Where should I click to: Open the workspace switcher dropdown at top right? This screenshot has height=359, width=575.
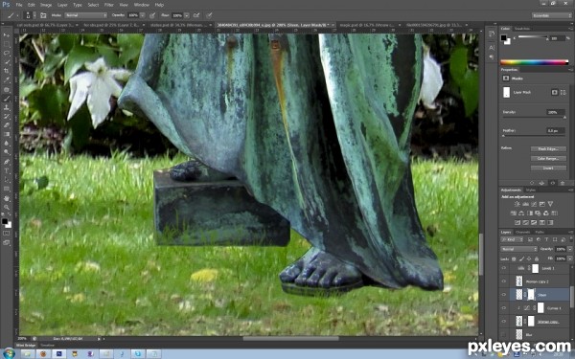[x=552, y=15]
